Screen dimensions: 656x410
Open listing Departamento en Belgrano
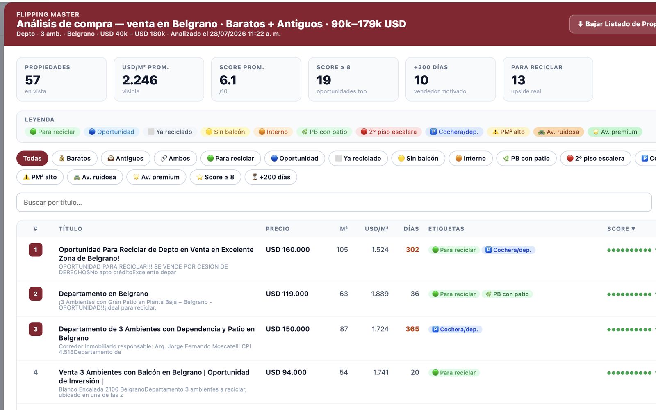103,294
